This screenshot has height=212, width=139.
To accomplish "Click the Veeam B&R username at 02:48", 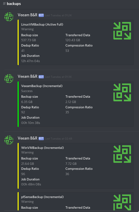I will tap(28, 138).
